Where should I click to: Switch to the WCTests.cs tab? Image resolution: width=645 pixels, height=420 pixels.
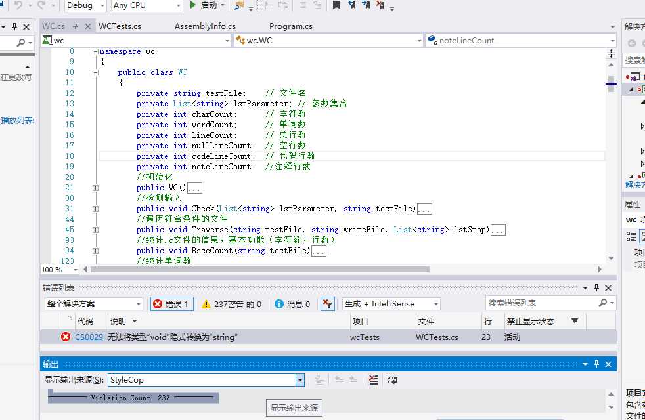[120, 26]
